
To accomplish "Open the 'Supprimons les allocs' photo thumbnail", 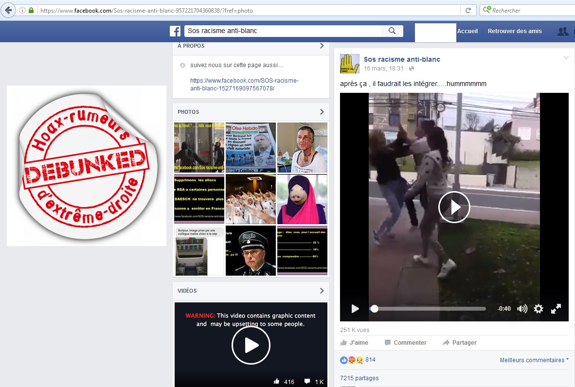I will 199,199.
